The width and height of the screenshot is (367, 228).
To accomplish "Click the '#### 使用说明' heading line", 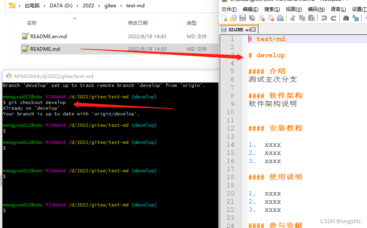I will 276,177.
